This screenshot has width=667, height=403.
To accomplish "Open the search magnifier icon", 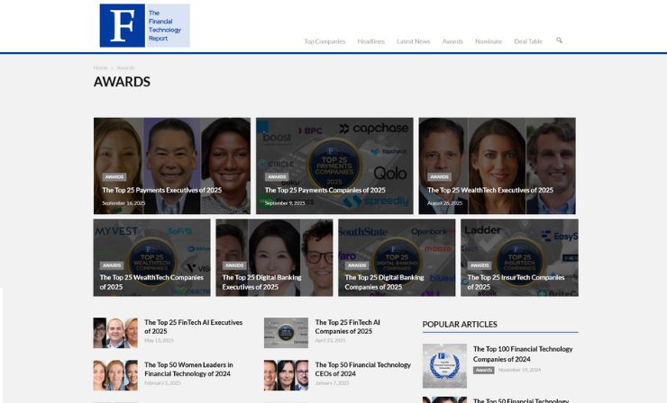I will pyautogui.click(x=559, y=40).
